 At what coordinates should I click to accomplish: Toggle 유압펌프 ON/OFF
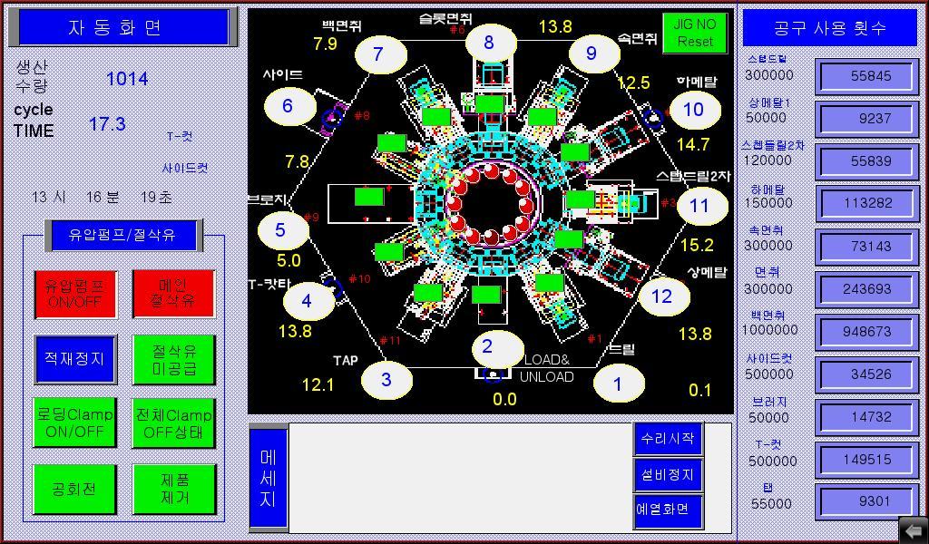(x=74, y=294)
